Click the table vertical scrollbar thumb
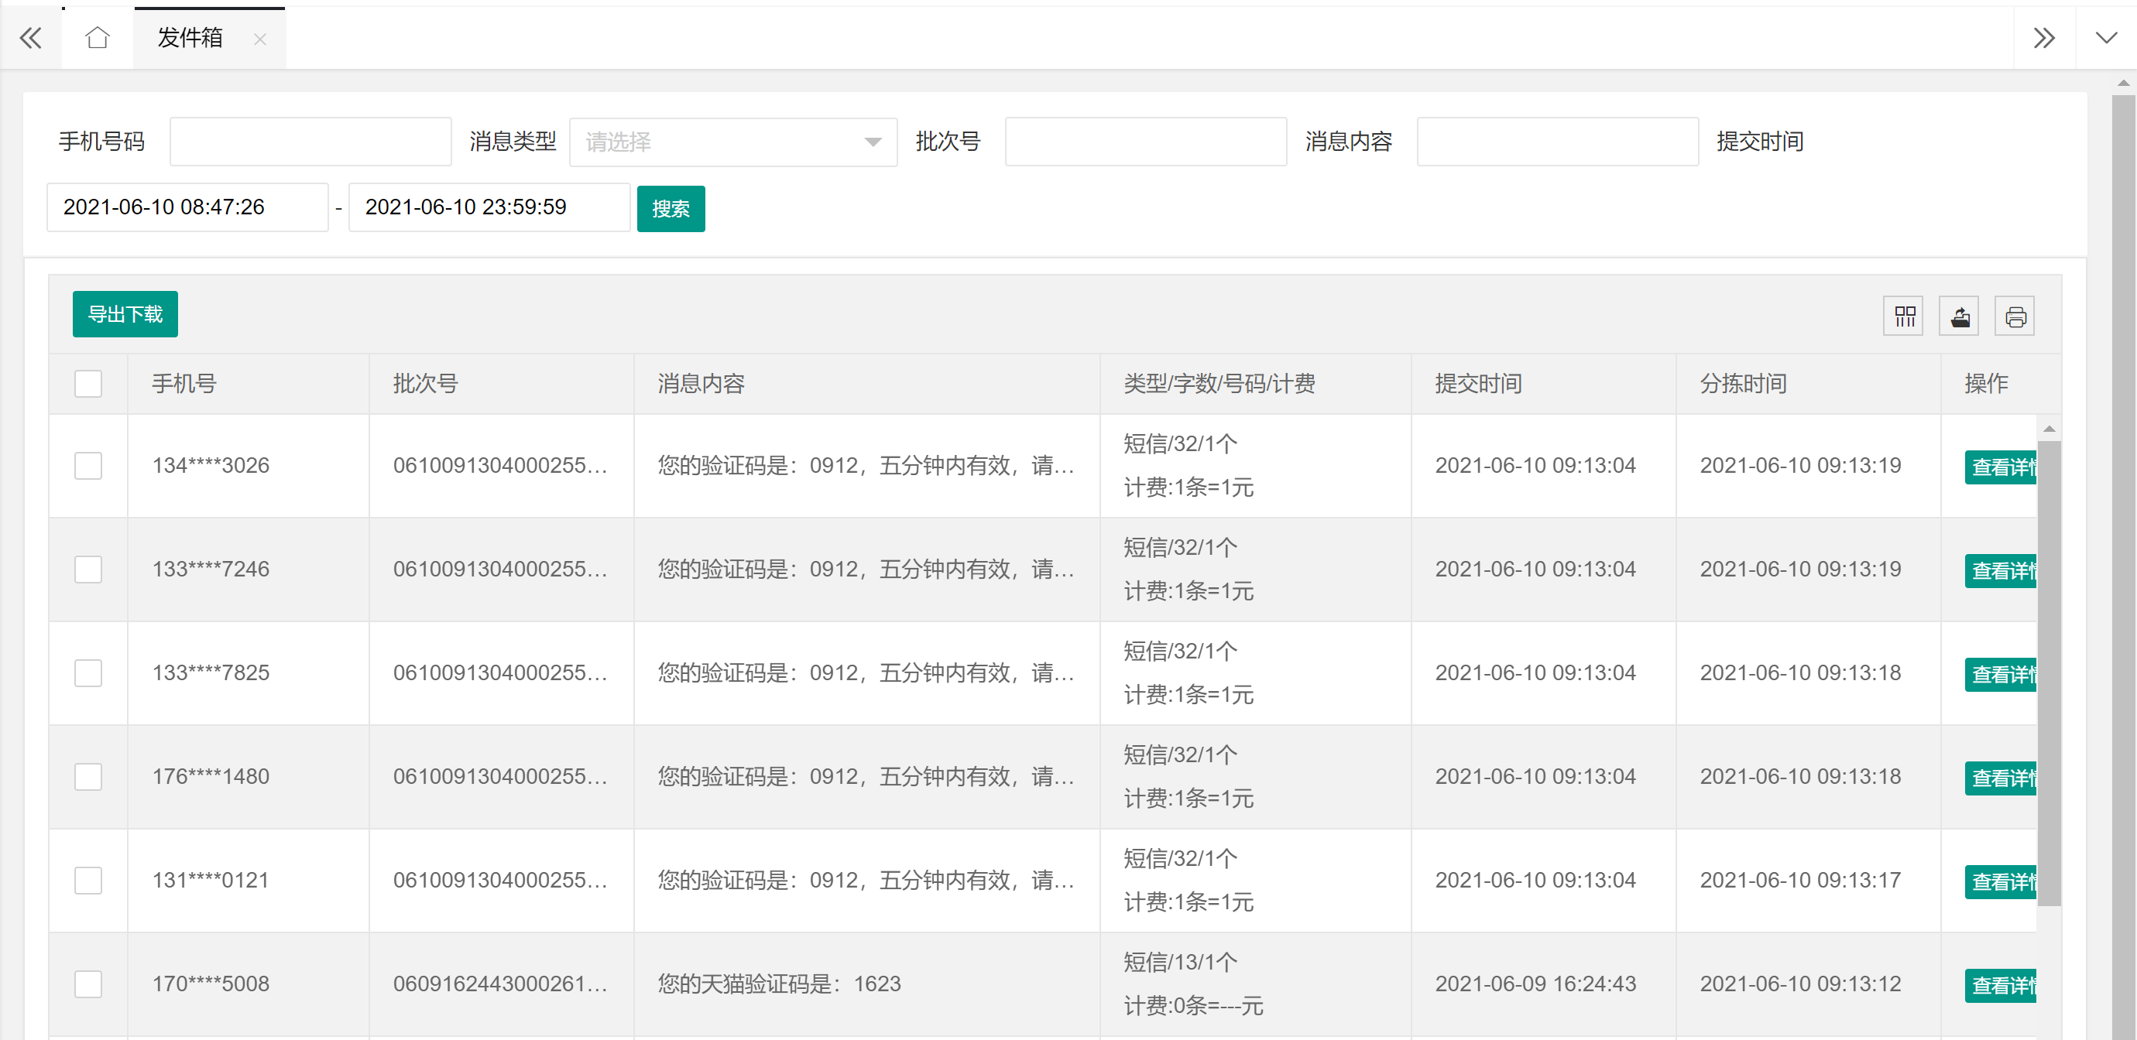This screenshot has height=1040, width=2137. tap(2049, 672)
